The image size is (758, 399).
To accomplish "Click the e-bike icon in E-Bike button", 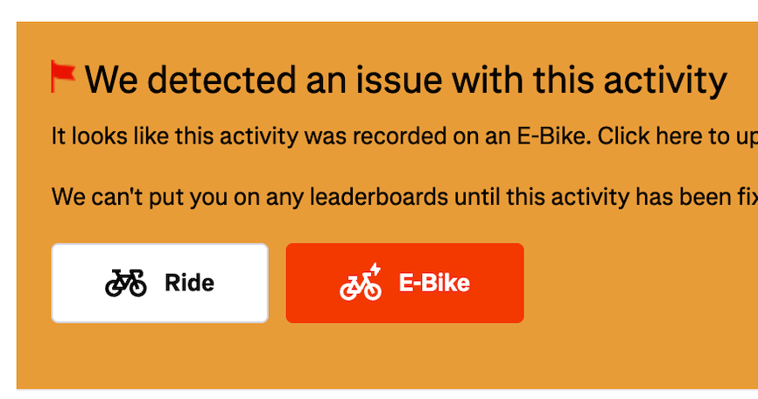I will click(x=360, y=284).
